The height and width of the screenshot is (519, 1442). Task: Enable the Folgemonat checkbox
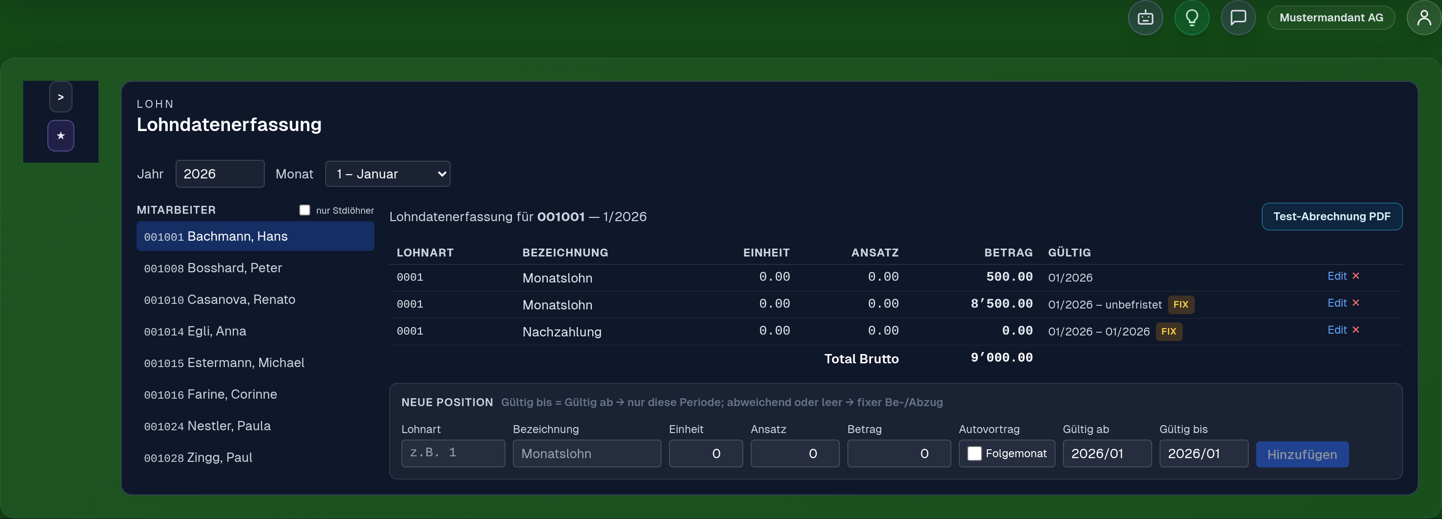pos(975,453)
